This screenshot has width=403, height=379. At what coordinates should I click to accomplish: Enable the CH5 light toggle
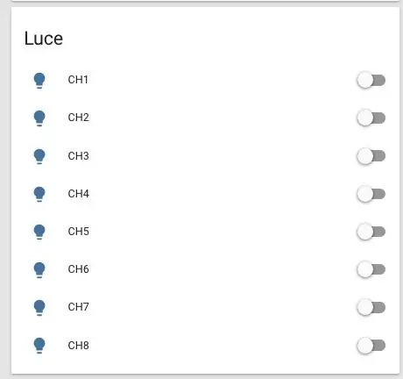coord(371,232)
